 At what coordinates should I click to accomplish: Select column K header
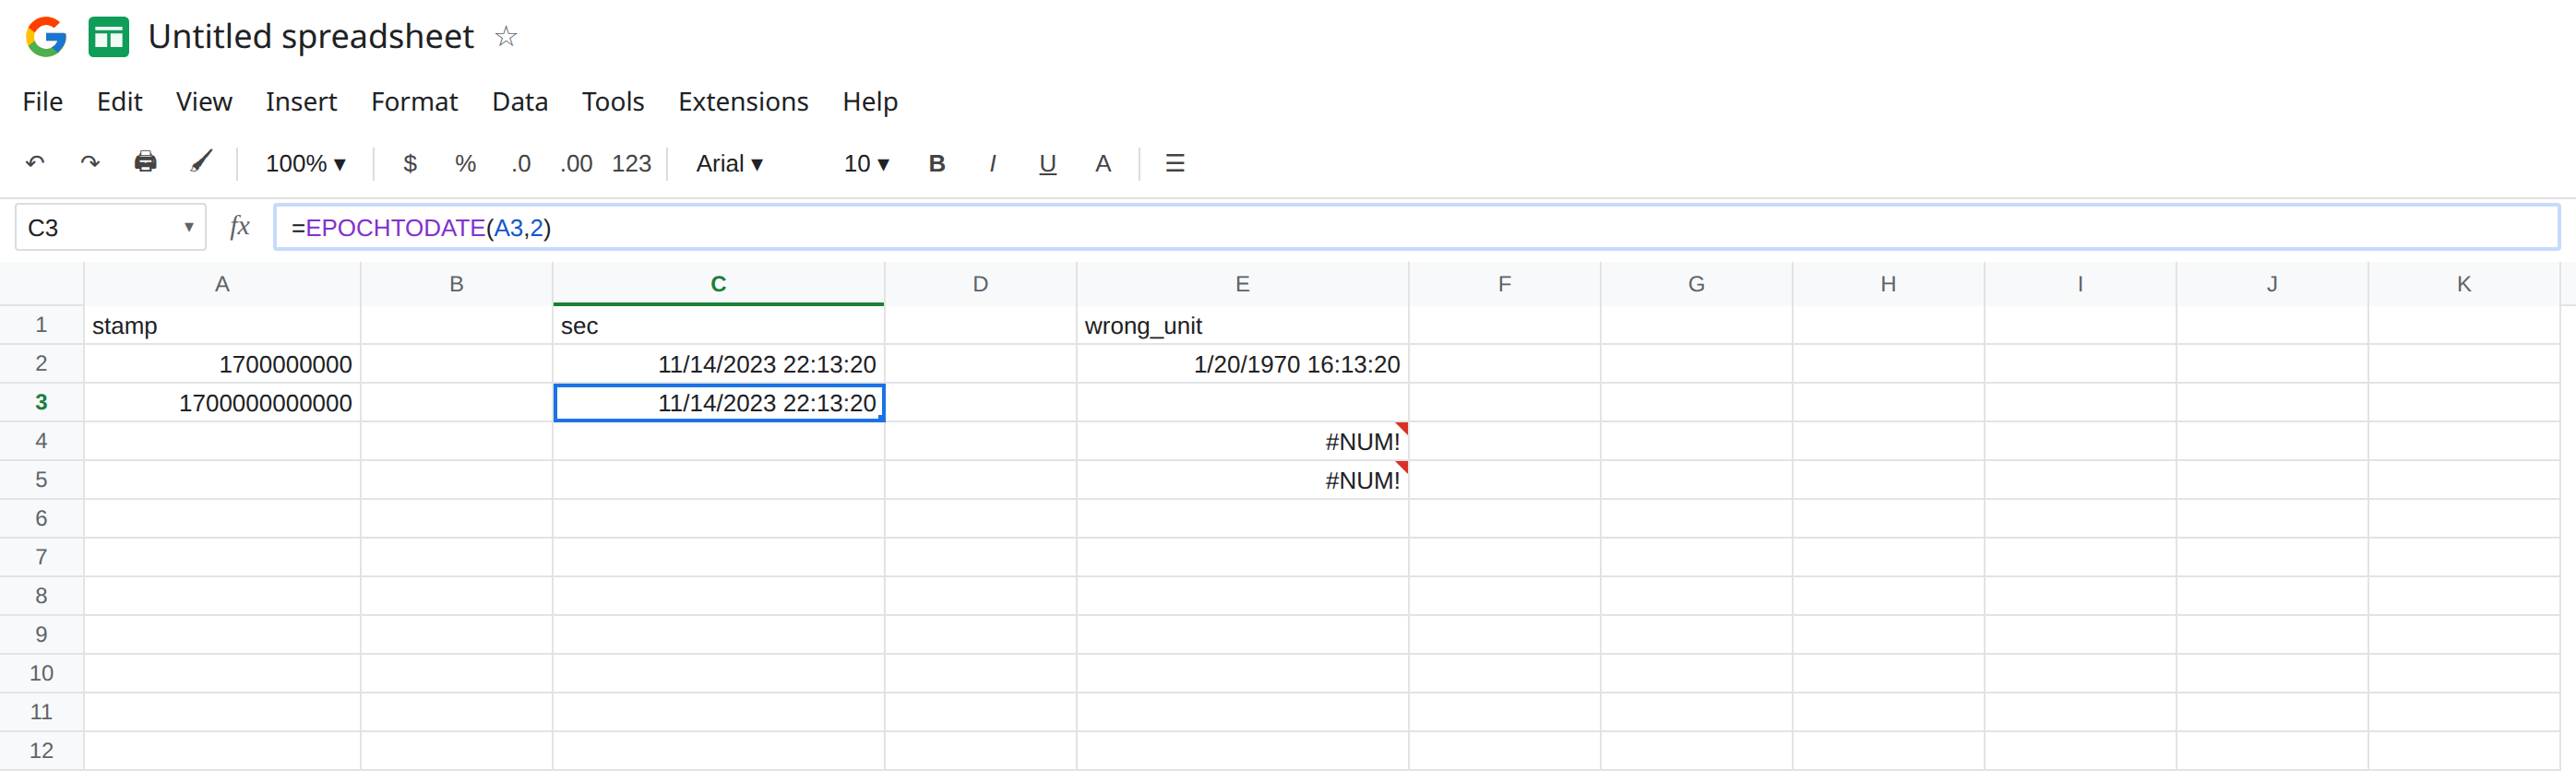point(2464,284)
